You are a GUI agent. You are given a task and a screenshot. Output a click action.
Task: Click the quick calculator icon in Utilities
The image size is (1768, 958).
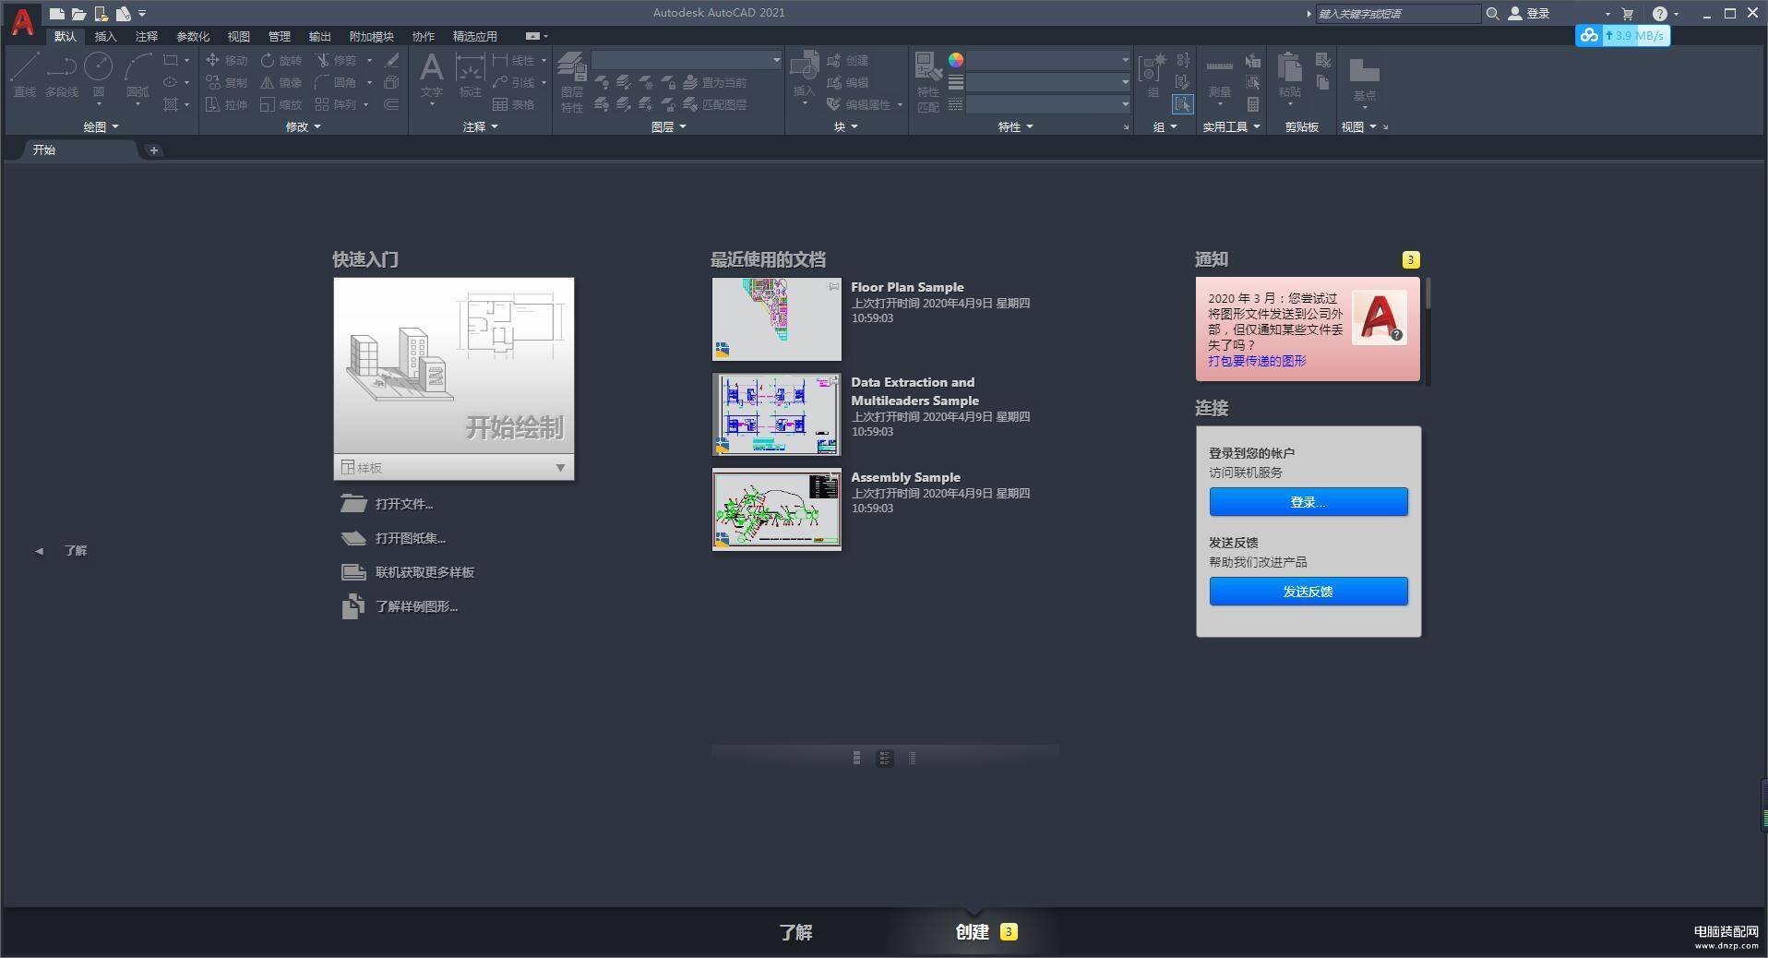[1252, 104]
